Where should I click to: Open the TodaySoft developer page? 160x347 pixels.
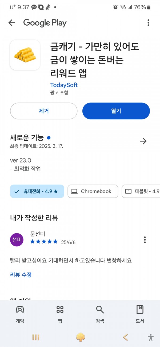tap(64, 85)
